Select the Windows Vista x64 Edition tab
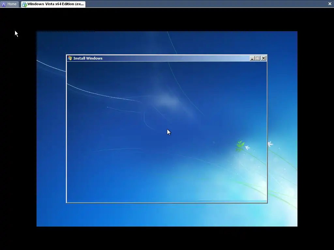The width and height of the screenshot is (334, 250). [x=53, y=4]
